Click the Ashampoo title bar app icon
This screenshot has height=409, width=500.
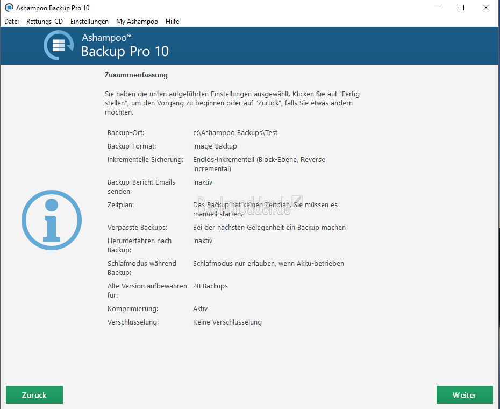(9, 8)
